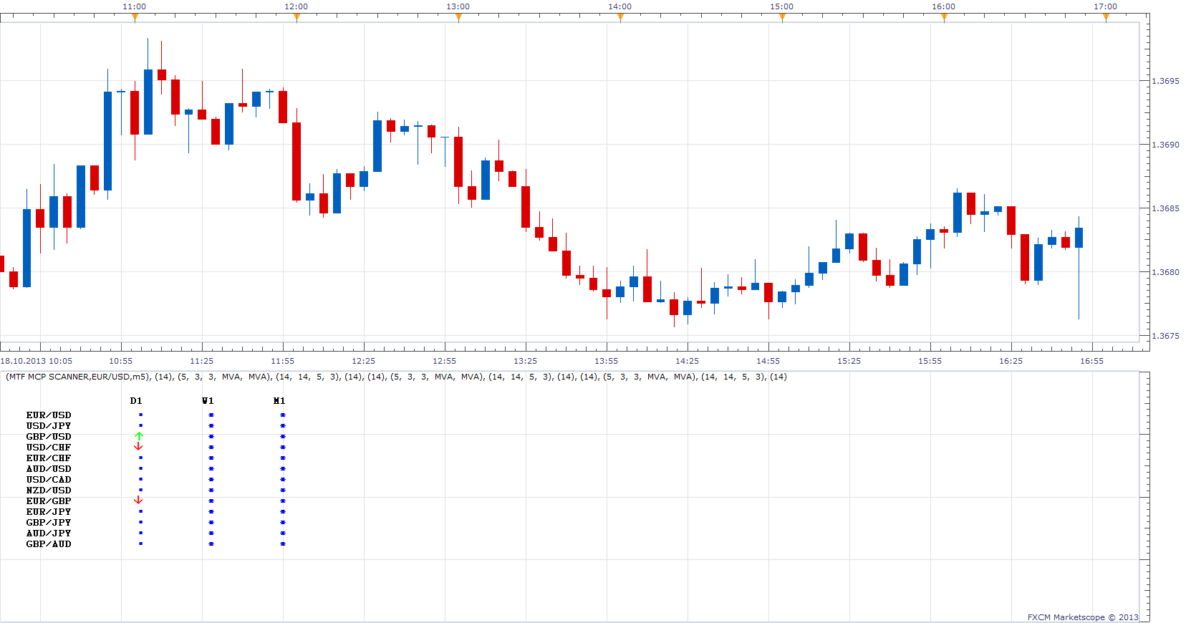Viewport: 1191px width, 623px height.
Task: Click the 14:25 time axis label
Action: pyautogui.click(x=688, y=361)
